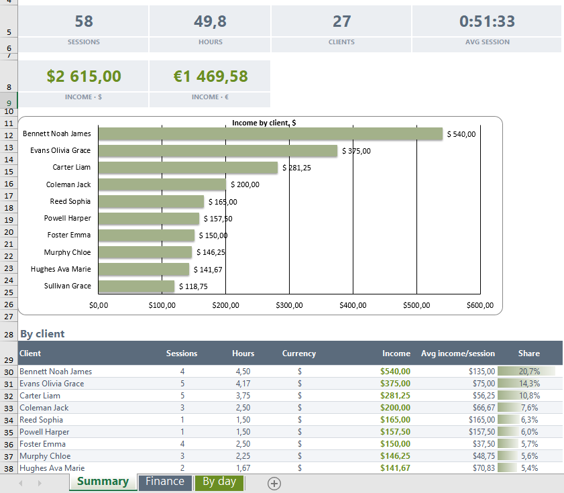Click the $300,00 chart axis label
This screenshot has height=493, width=564.
pos(289,305)
